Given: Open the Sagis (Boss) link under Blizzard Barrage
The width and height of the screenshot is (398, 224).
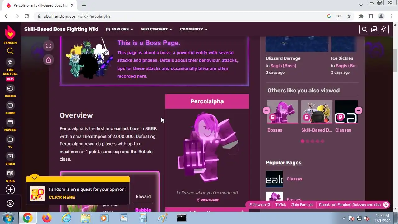Looking at the screenshot, I should point(283,66).
